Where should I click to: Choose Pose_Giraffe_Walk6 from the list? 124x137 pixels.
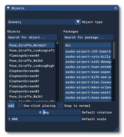31,61
